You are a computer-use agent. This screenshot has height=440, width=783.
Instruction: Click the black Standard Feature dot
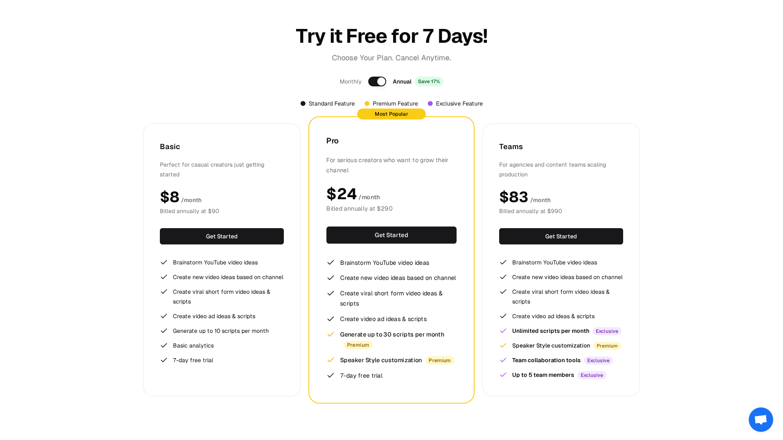tap(303, 103)
